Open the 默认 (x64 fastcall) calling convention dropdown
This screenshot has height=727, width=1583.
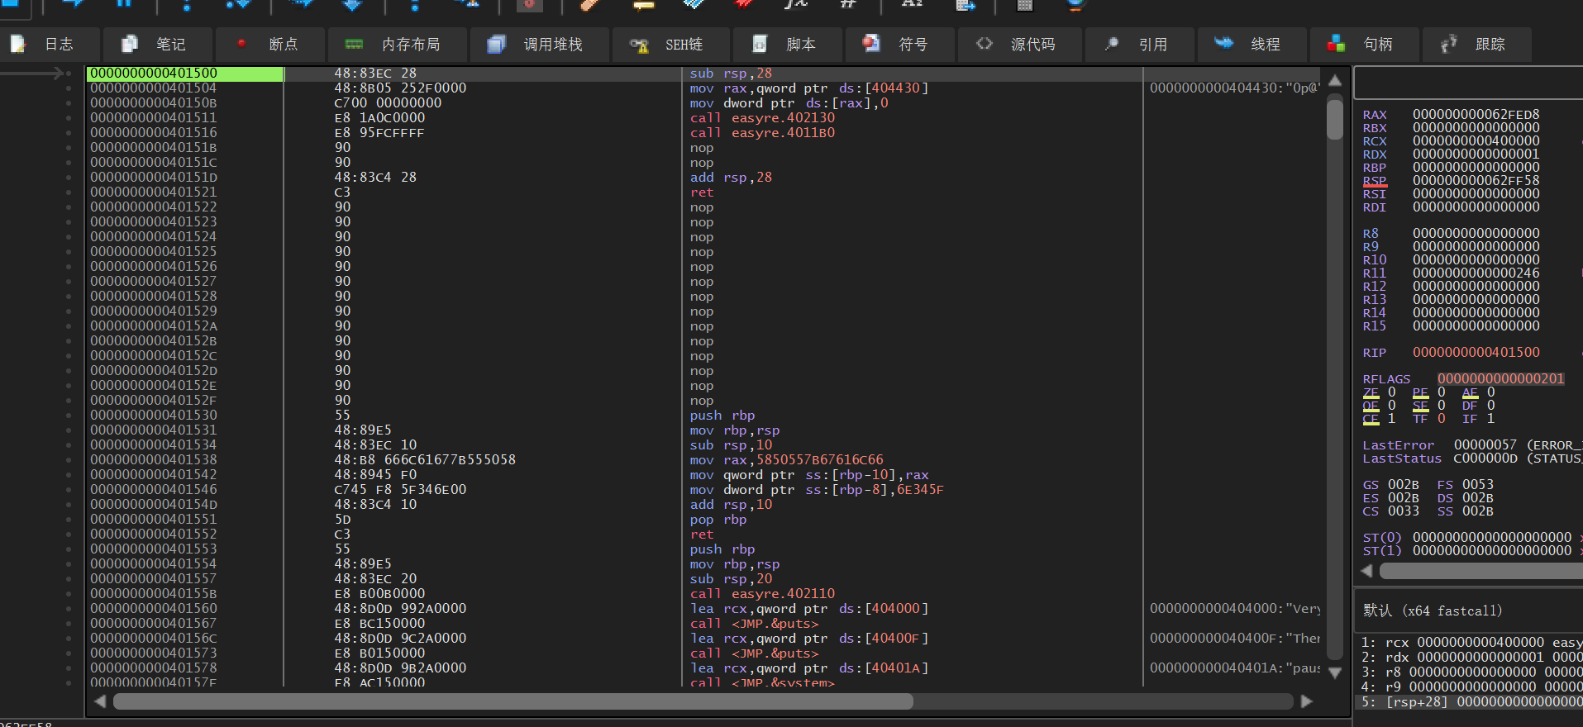(1432, 611)
